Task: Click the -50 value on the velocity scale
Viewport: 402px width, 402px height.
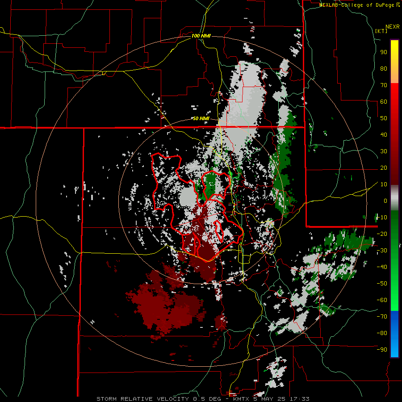Action: pos(382,283)
